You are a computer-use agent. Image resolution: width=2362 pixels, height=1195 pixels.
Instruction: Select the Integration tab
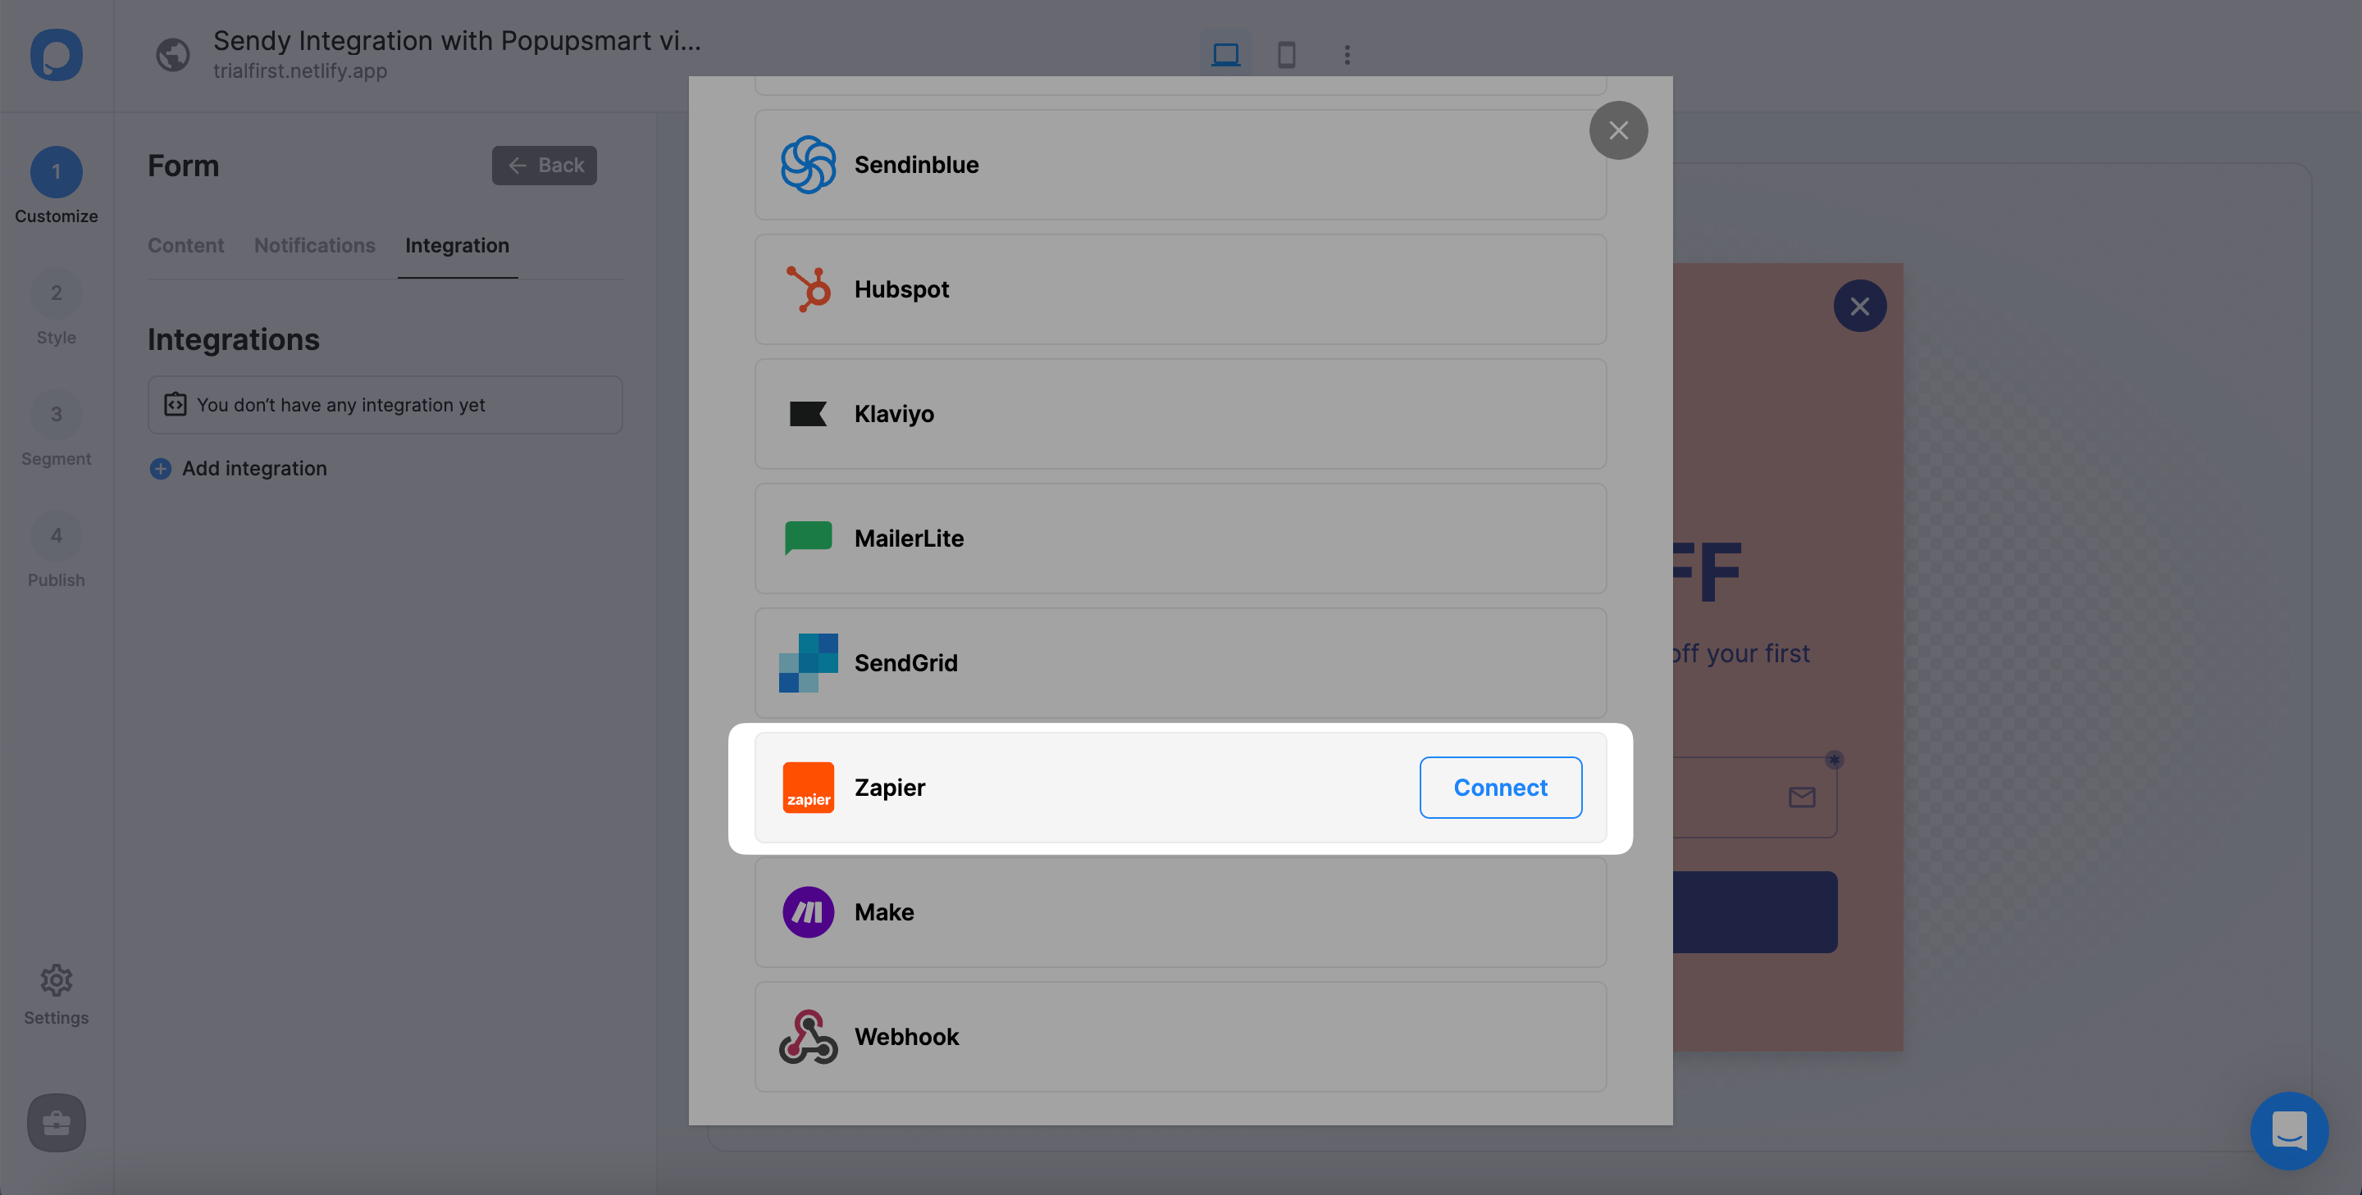458,247
